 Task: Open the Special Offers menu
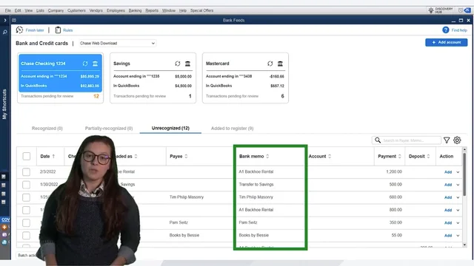[x=201, y=10]
